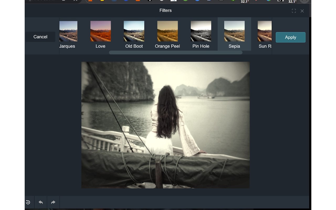Screen dimensions: 336x210
Task: Click the reset history icon
Action: [28, 202]
